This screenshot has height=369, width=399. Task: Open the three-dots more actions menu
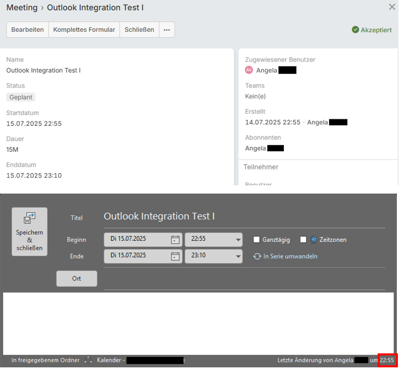[167, 30]
